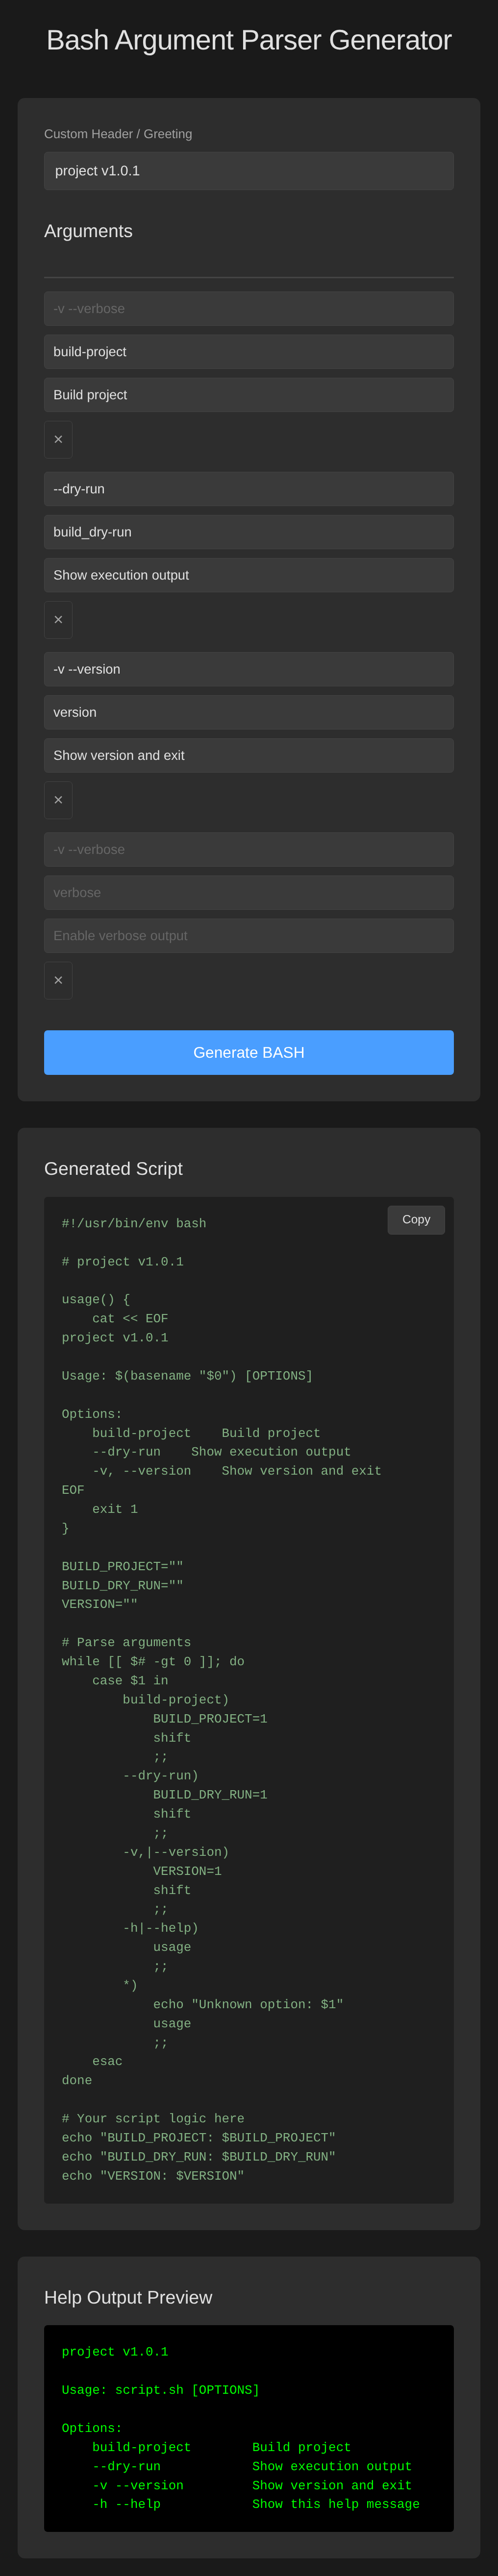
Task: Focus the Custom Header / Greeting field
Action: tap(248, 171)
